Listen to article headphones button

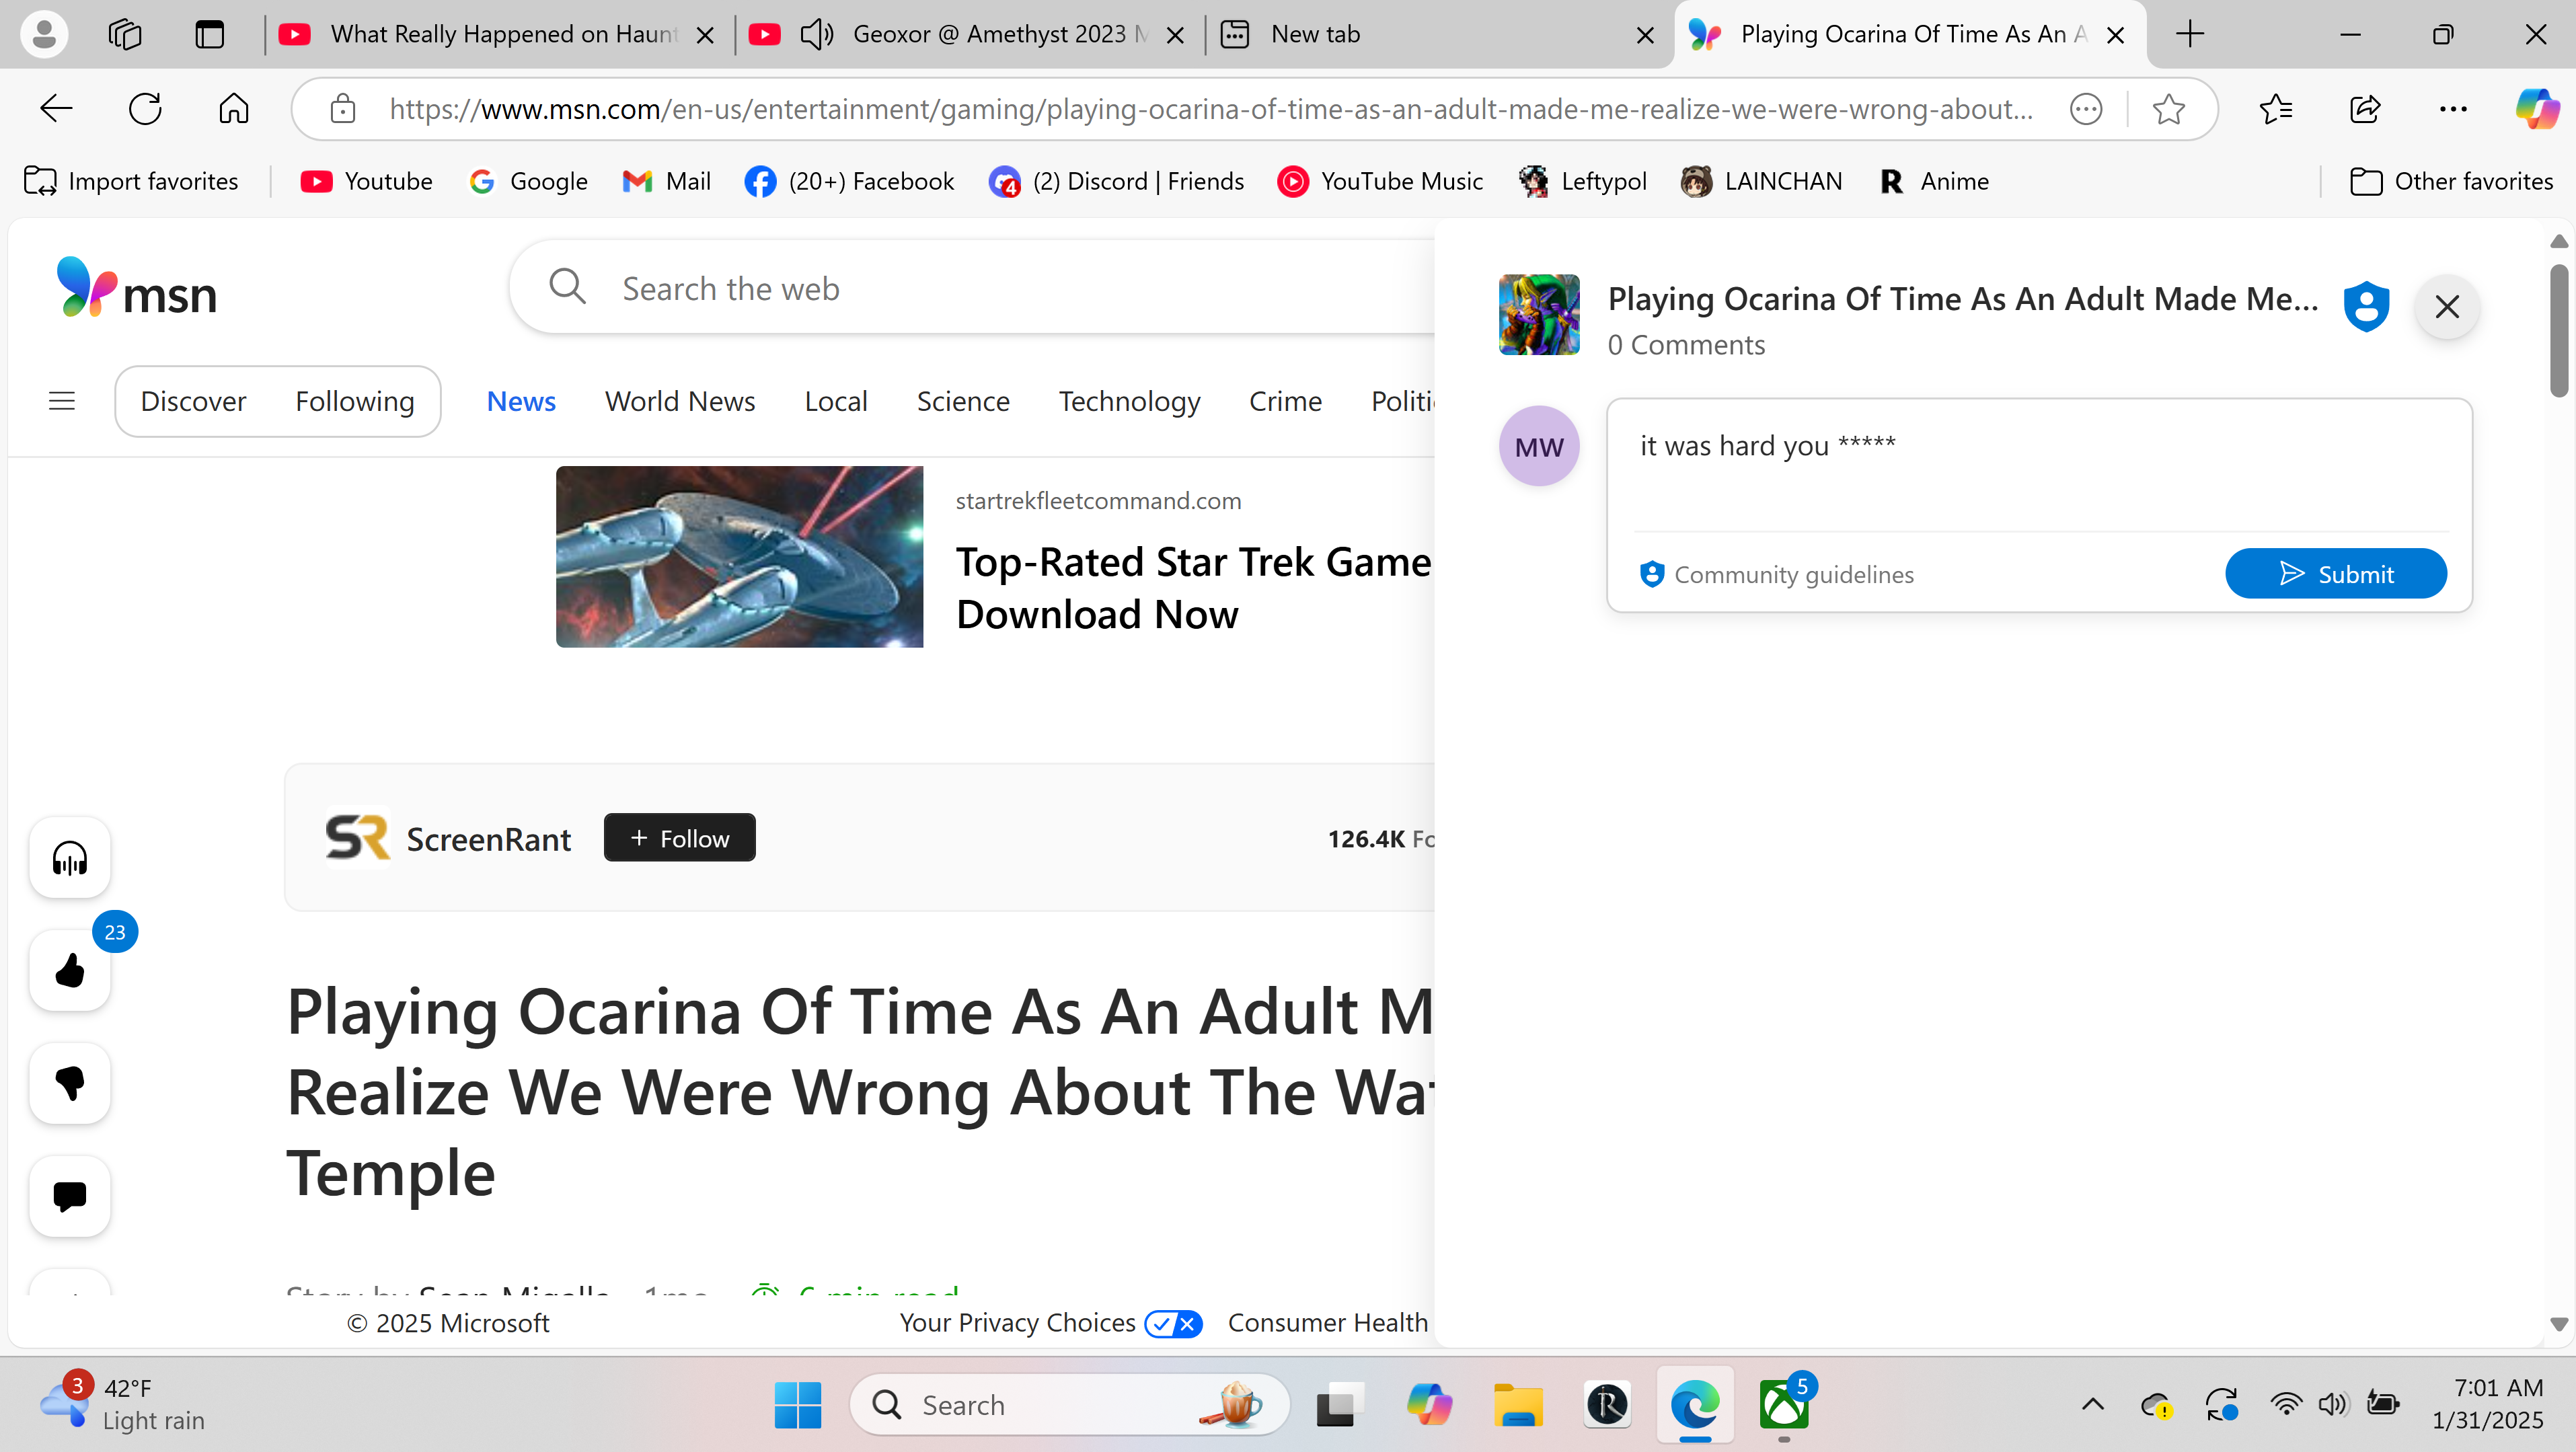coord(70,858)
